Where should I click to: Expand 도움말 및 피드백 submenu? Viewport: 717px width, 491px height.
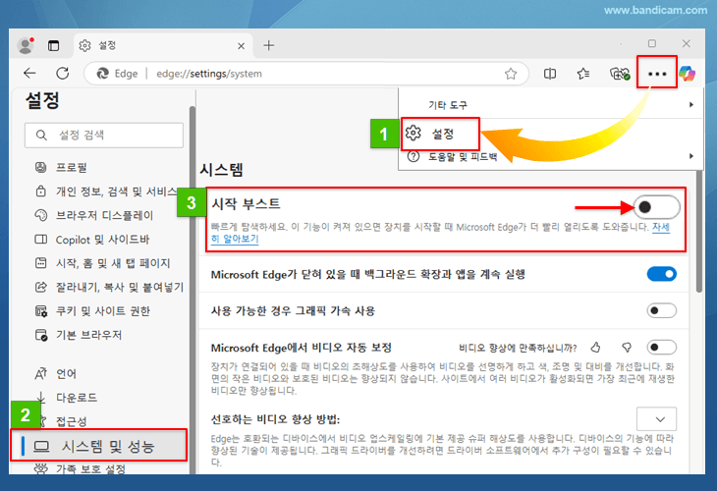point(550,157)
